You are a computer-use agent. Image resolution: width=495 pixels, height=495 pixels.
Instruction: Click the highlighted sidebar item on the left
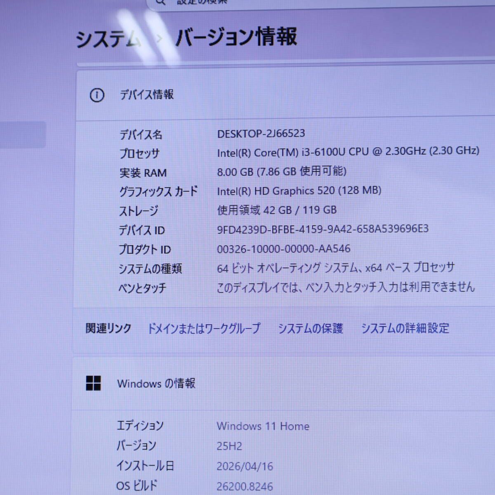[23, 134]
